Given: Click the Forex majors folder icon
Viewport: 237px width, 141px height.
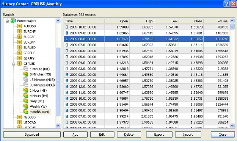Looking at the screenshot, I should pos(13,21).
